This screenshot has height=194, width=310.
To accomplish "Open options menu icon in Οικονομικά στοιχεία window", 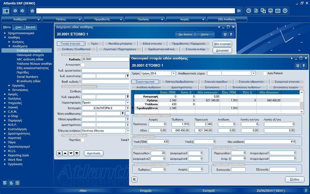I will (298, 66).
